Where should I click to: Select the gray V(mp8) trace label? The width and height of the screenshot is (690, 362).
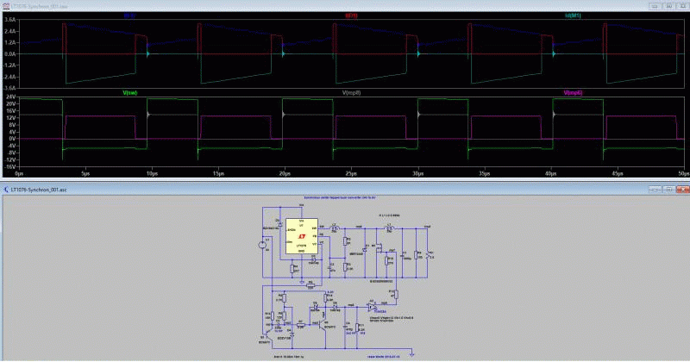(351, 93)
